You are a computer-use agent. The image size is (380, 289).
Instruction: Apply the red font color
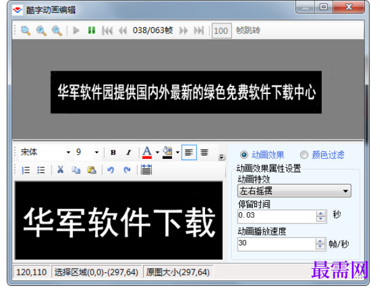147,152
